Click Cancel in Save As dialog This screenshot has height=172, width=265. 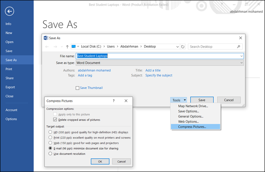229,100
